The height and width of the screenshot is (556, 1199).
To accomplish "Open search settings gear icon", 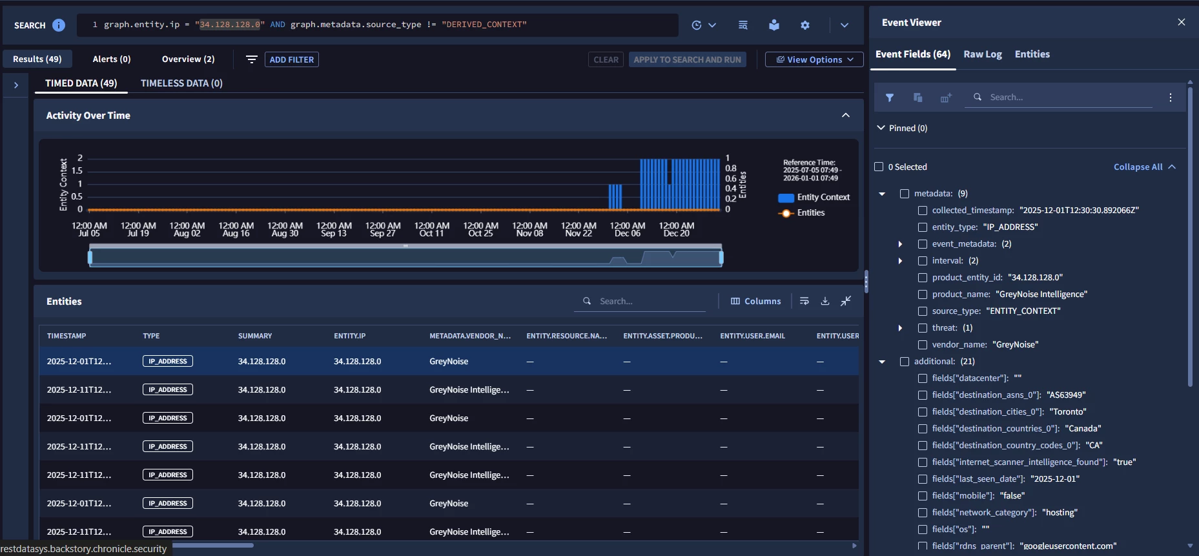I will [805, 25].
